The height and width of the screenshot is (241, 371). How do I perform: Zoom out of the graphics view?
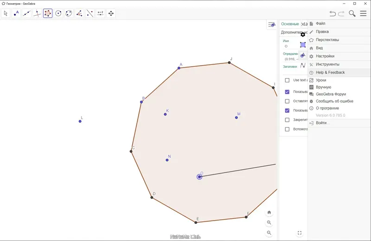(269, 233)
